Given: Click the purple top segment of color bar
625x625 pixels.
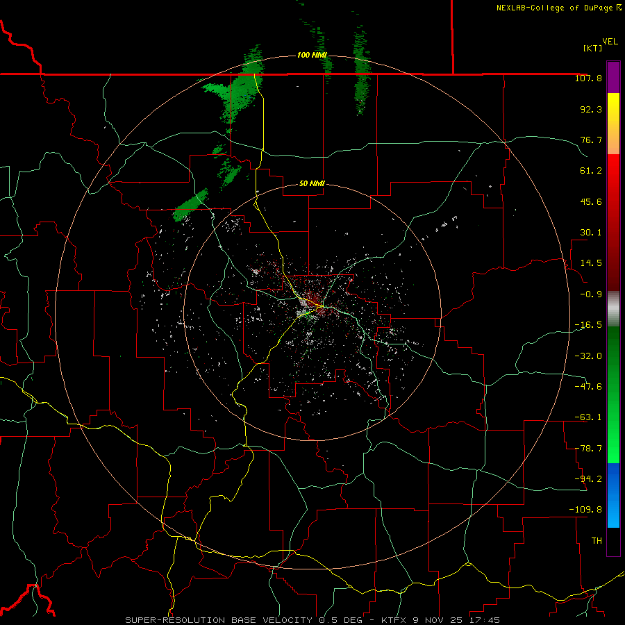Looking at the screenshot, I should point(613,77).
